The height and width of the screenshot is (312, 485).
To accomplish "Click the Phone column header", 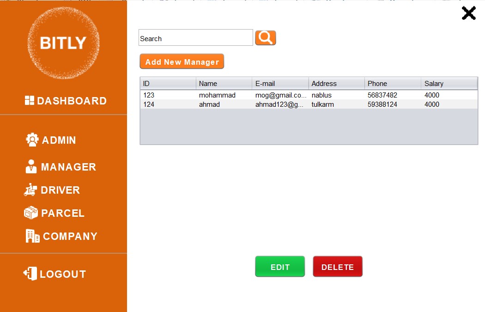I will pos(393,84).
